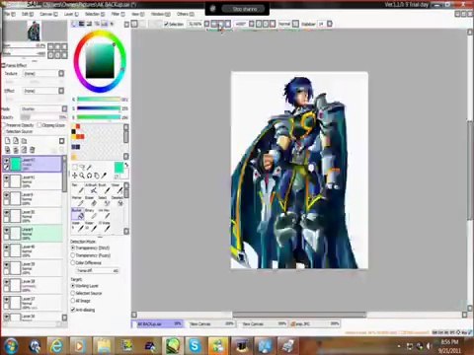Open the rotation angle dropdown arrow
Viewport: 474px width, 355px height.
coord(252,24)
